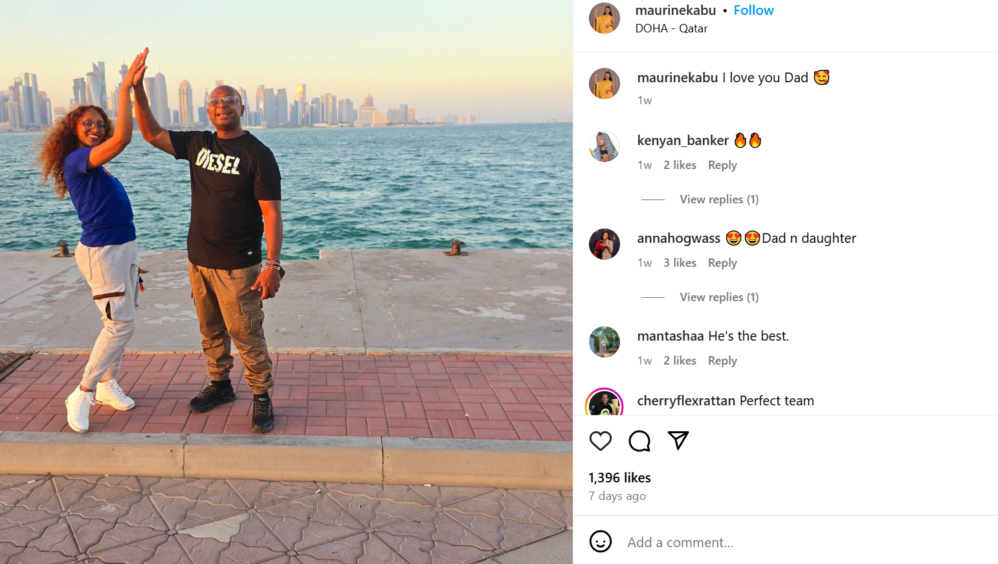The image size is (998, 564).
Task: Reply to annahogwass's Dad n daughter comment
Action: click(x=722, y=263)
